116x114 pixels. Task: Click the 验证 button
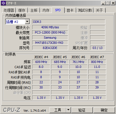click(82, 110)
